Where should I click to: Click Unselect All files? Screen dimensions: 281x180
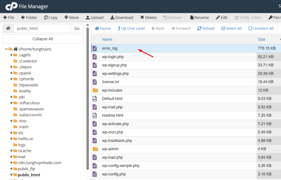261,28
